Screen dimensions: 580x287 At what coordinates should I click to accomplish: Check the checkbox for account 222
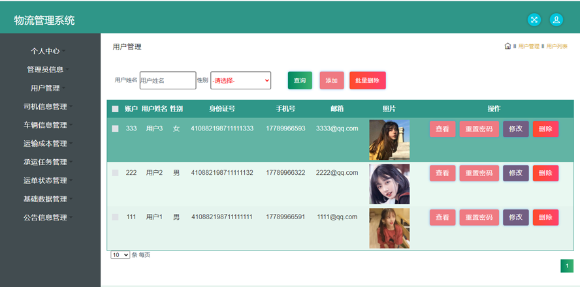pyautogui.click(x=116, y=173)
